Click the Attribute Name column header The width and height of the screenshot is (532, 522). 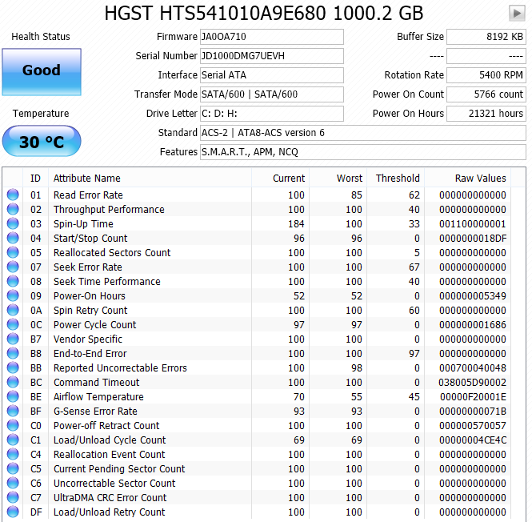tap(87, 179)
